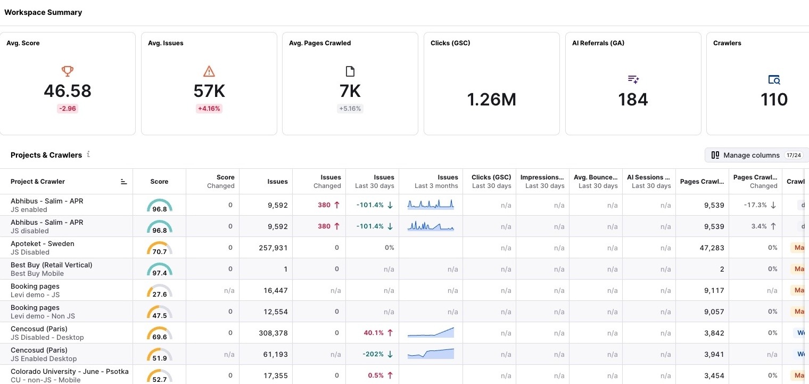Click the +5.16% pages crawled badge
This screenshot has height=384, width=809.
(350, 109)
